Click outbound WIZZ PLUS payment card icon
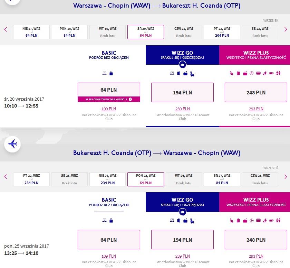 [258, 73]
